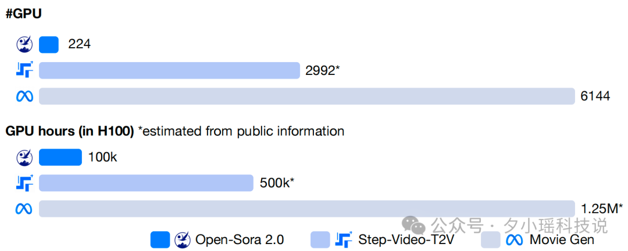
Task: Click the Open-Sora 2.0 legend label
Action: pos(240,240)
